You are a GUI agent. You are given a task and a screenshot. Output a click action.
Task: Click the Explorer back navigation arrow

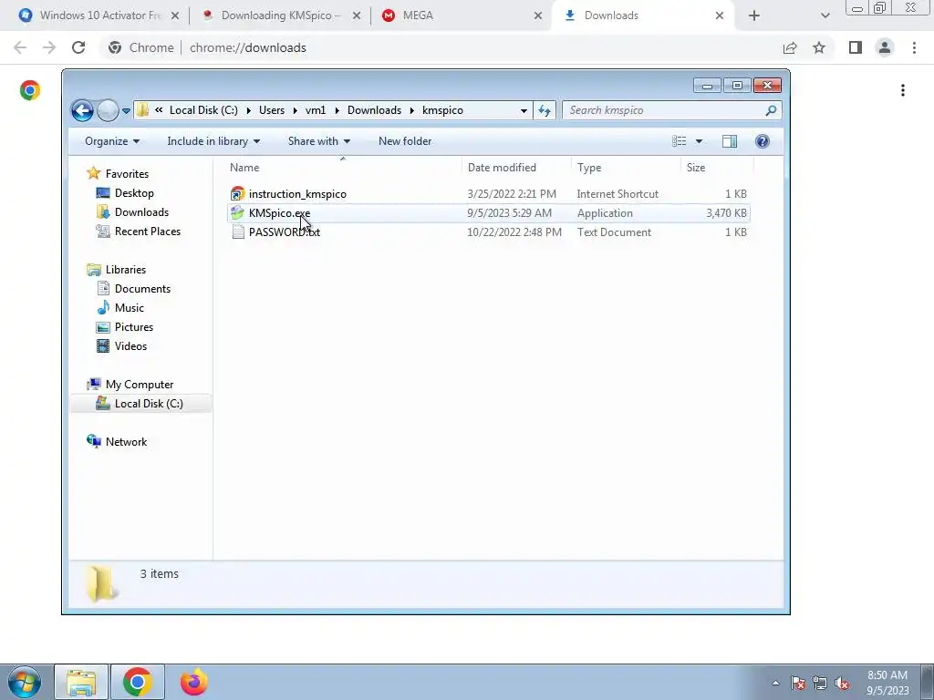pos(82,110)
